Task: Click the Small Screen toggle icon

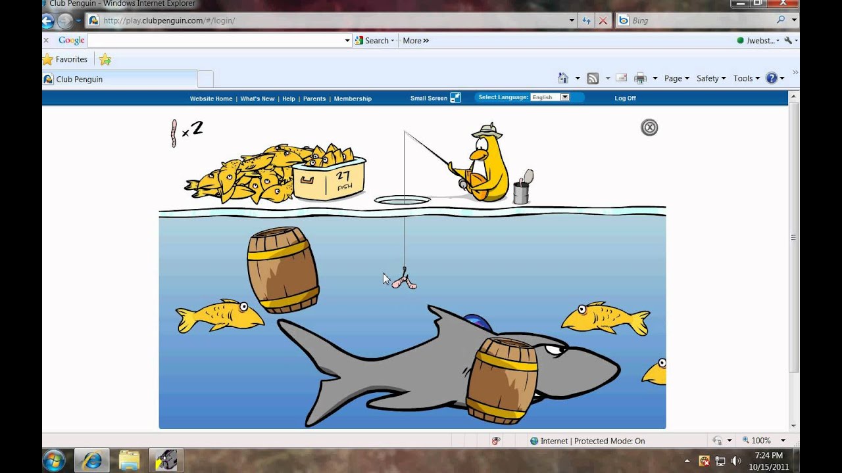Action: (455, 98)
